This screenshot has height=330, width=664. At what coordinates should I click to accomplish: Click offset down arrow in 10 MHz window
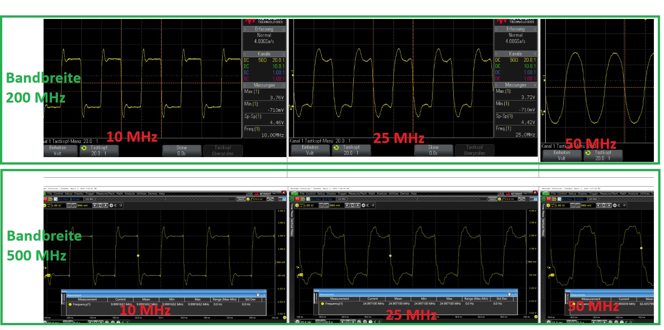[x=95, y=205]
